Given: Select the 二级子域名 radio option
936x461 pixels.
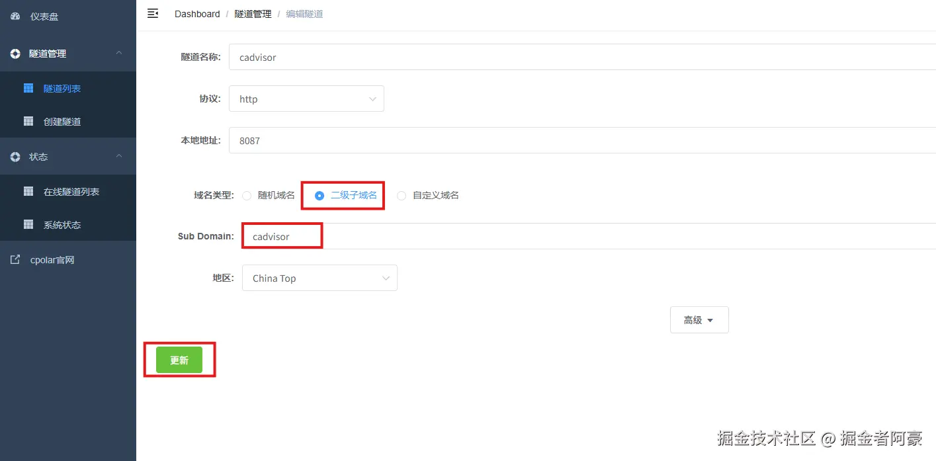Looking at the screenshot, I should [x=319, y=196].
